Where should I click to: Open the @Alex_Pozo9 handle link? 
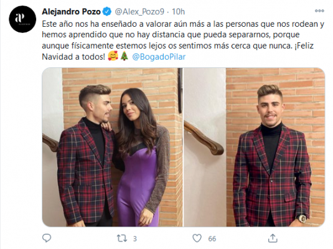point(139,11)
